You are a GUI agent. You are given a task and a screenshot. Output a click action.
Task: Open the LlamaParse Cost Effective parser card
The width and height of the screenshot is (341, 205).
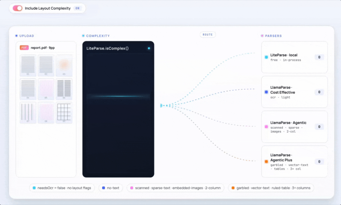point(295,92)
